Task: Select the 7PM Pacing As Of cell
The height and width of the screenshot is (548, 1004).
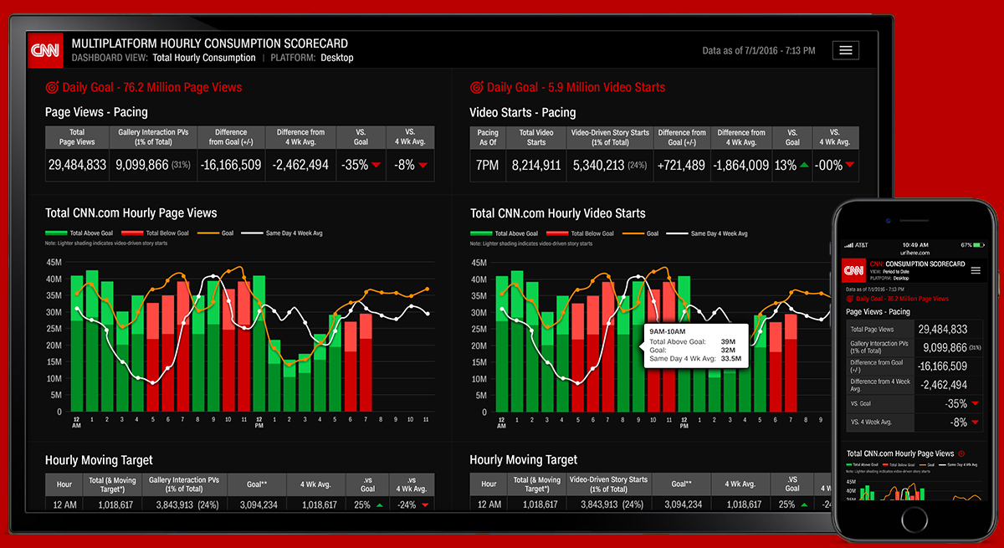Action: pyautogui.click(x=487, y=165)
